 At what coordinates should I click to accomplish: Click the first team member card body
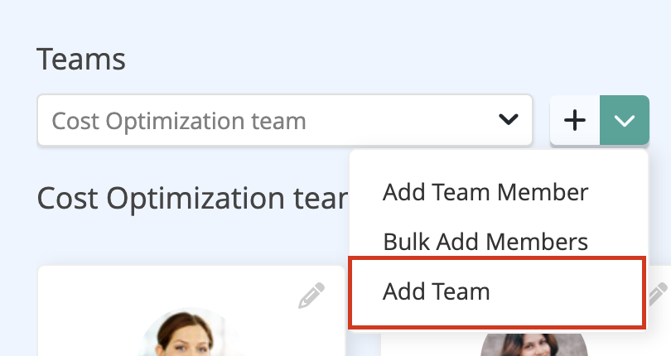(x=191, y=311)
